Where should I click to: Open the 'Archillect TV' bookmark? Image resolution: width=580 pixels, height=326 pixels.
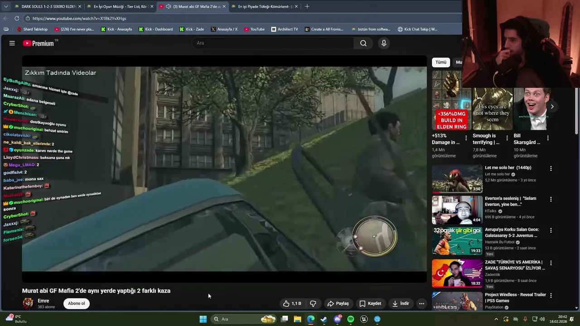285,29
